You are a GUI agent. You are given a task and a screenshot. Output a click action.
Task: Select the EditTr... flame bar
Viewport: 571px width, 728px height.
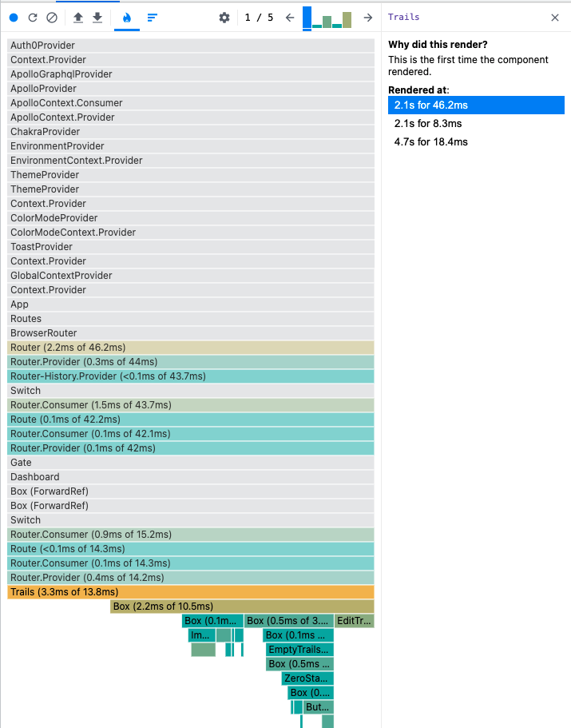click(355, 621)
